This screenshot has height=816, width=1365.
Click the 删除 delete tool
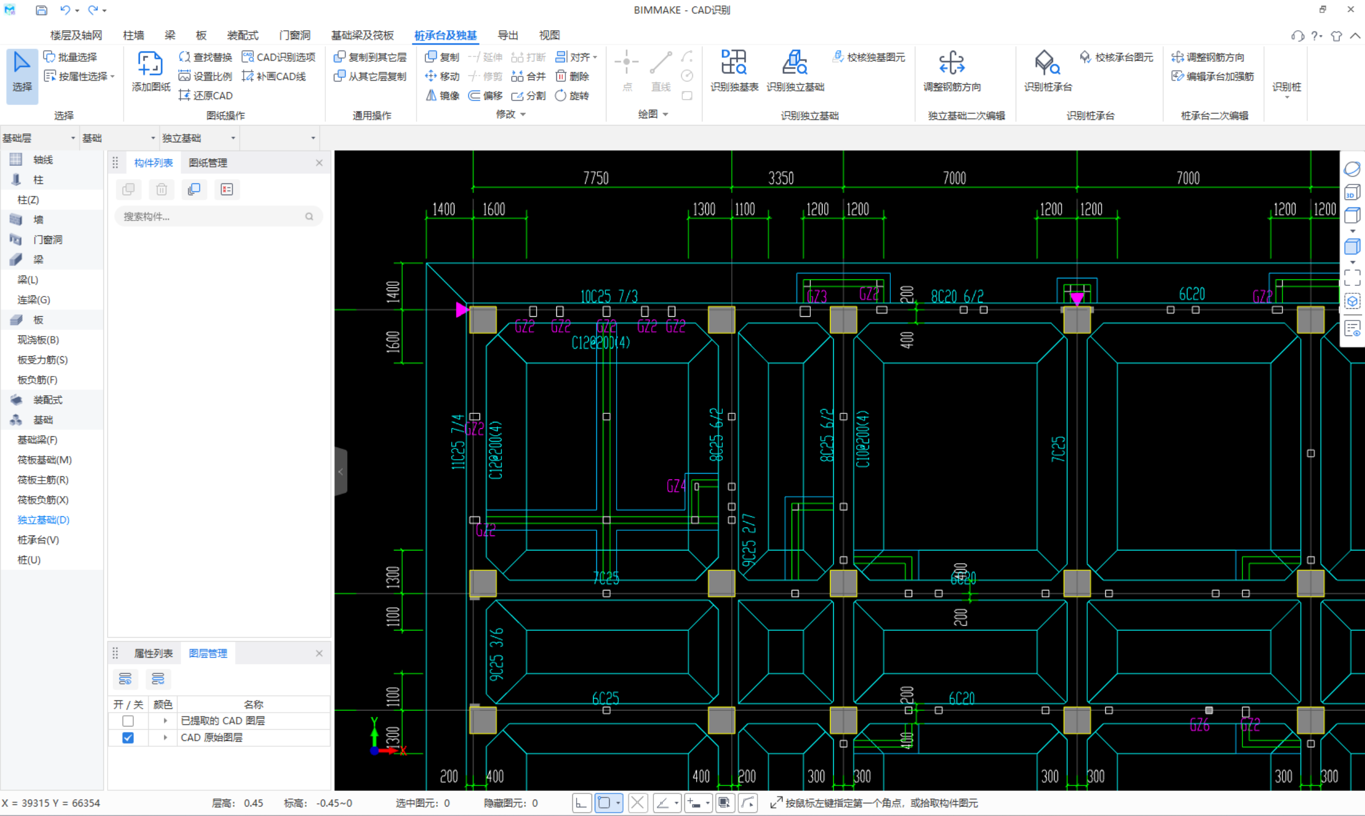[x=572, y=76]
